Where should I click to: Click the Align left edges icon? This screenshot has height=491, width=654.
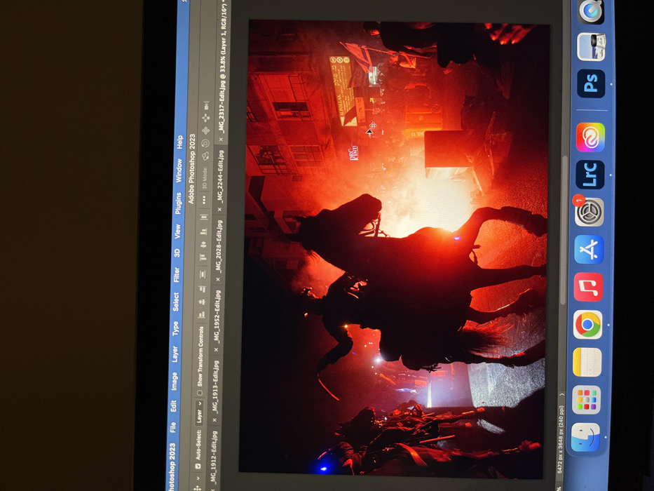point(202,314)
